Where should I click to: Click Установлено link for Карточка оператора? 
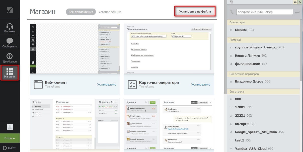coord(201,85)
